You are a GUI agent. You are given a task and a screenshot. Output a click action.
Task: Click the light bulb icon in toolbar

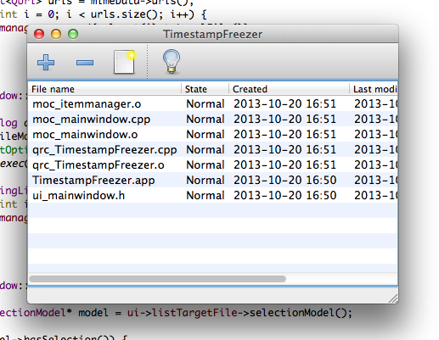tap(172, 62)
